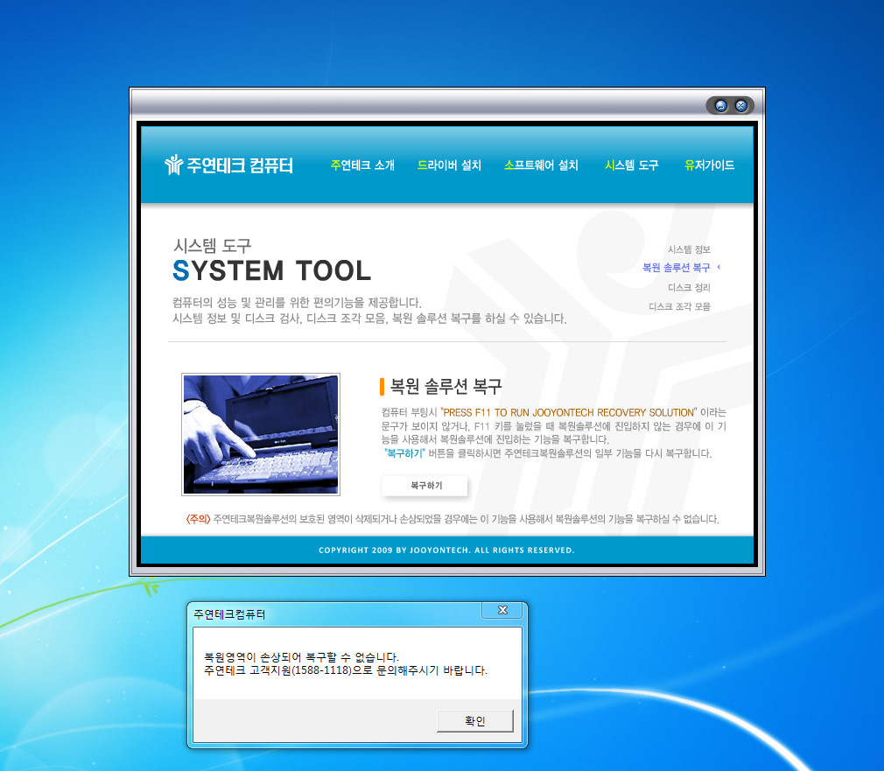Screen dimensions: 884x771
Task: Select 복원 솔루션 복구 in the side list
Action: [x=677, y=268]
